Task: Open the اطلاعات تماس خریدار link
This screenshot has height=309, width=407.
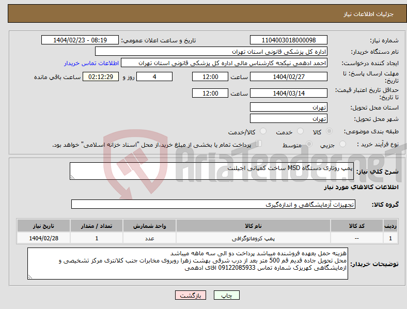Action: click(91, 63)
